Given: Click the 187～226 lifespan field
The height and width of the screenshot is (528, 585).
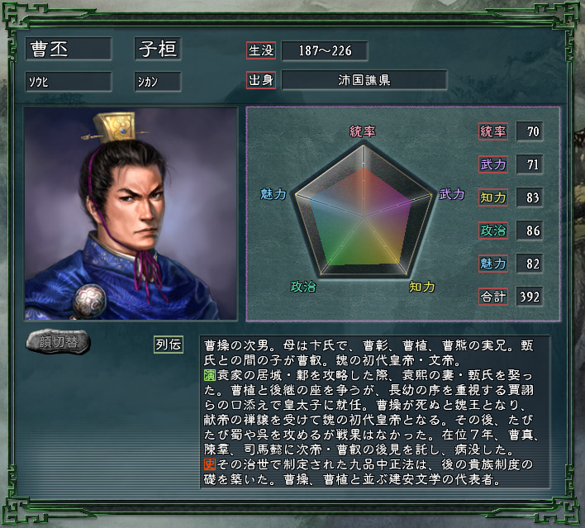Looking at the screenshot, I should (325, 50).
